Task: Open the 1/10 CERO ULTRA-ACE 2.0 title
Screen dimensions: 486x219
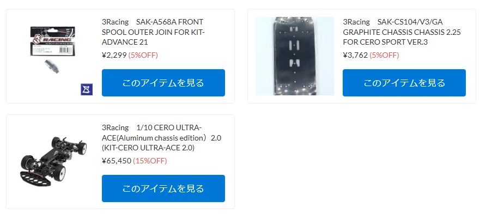Action: [161, 138]
